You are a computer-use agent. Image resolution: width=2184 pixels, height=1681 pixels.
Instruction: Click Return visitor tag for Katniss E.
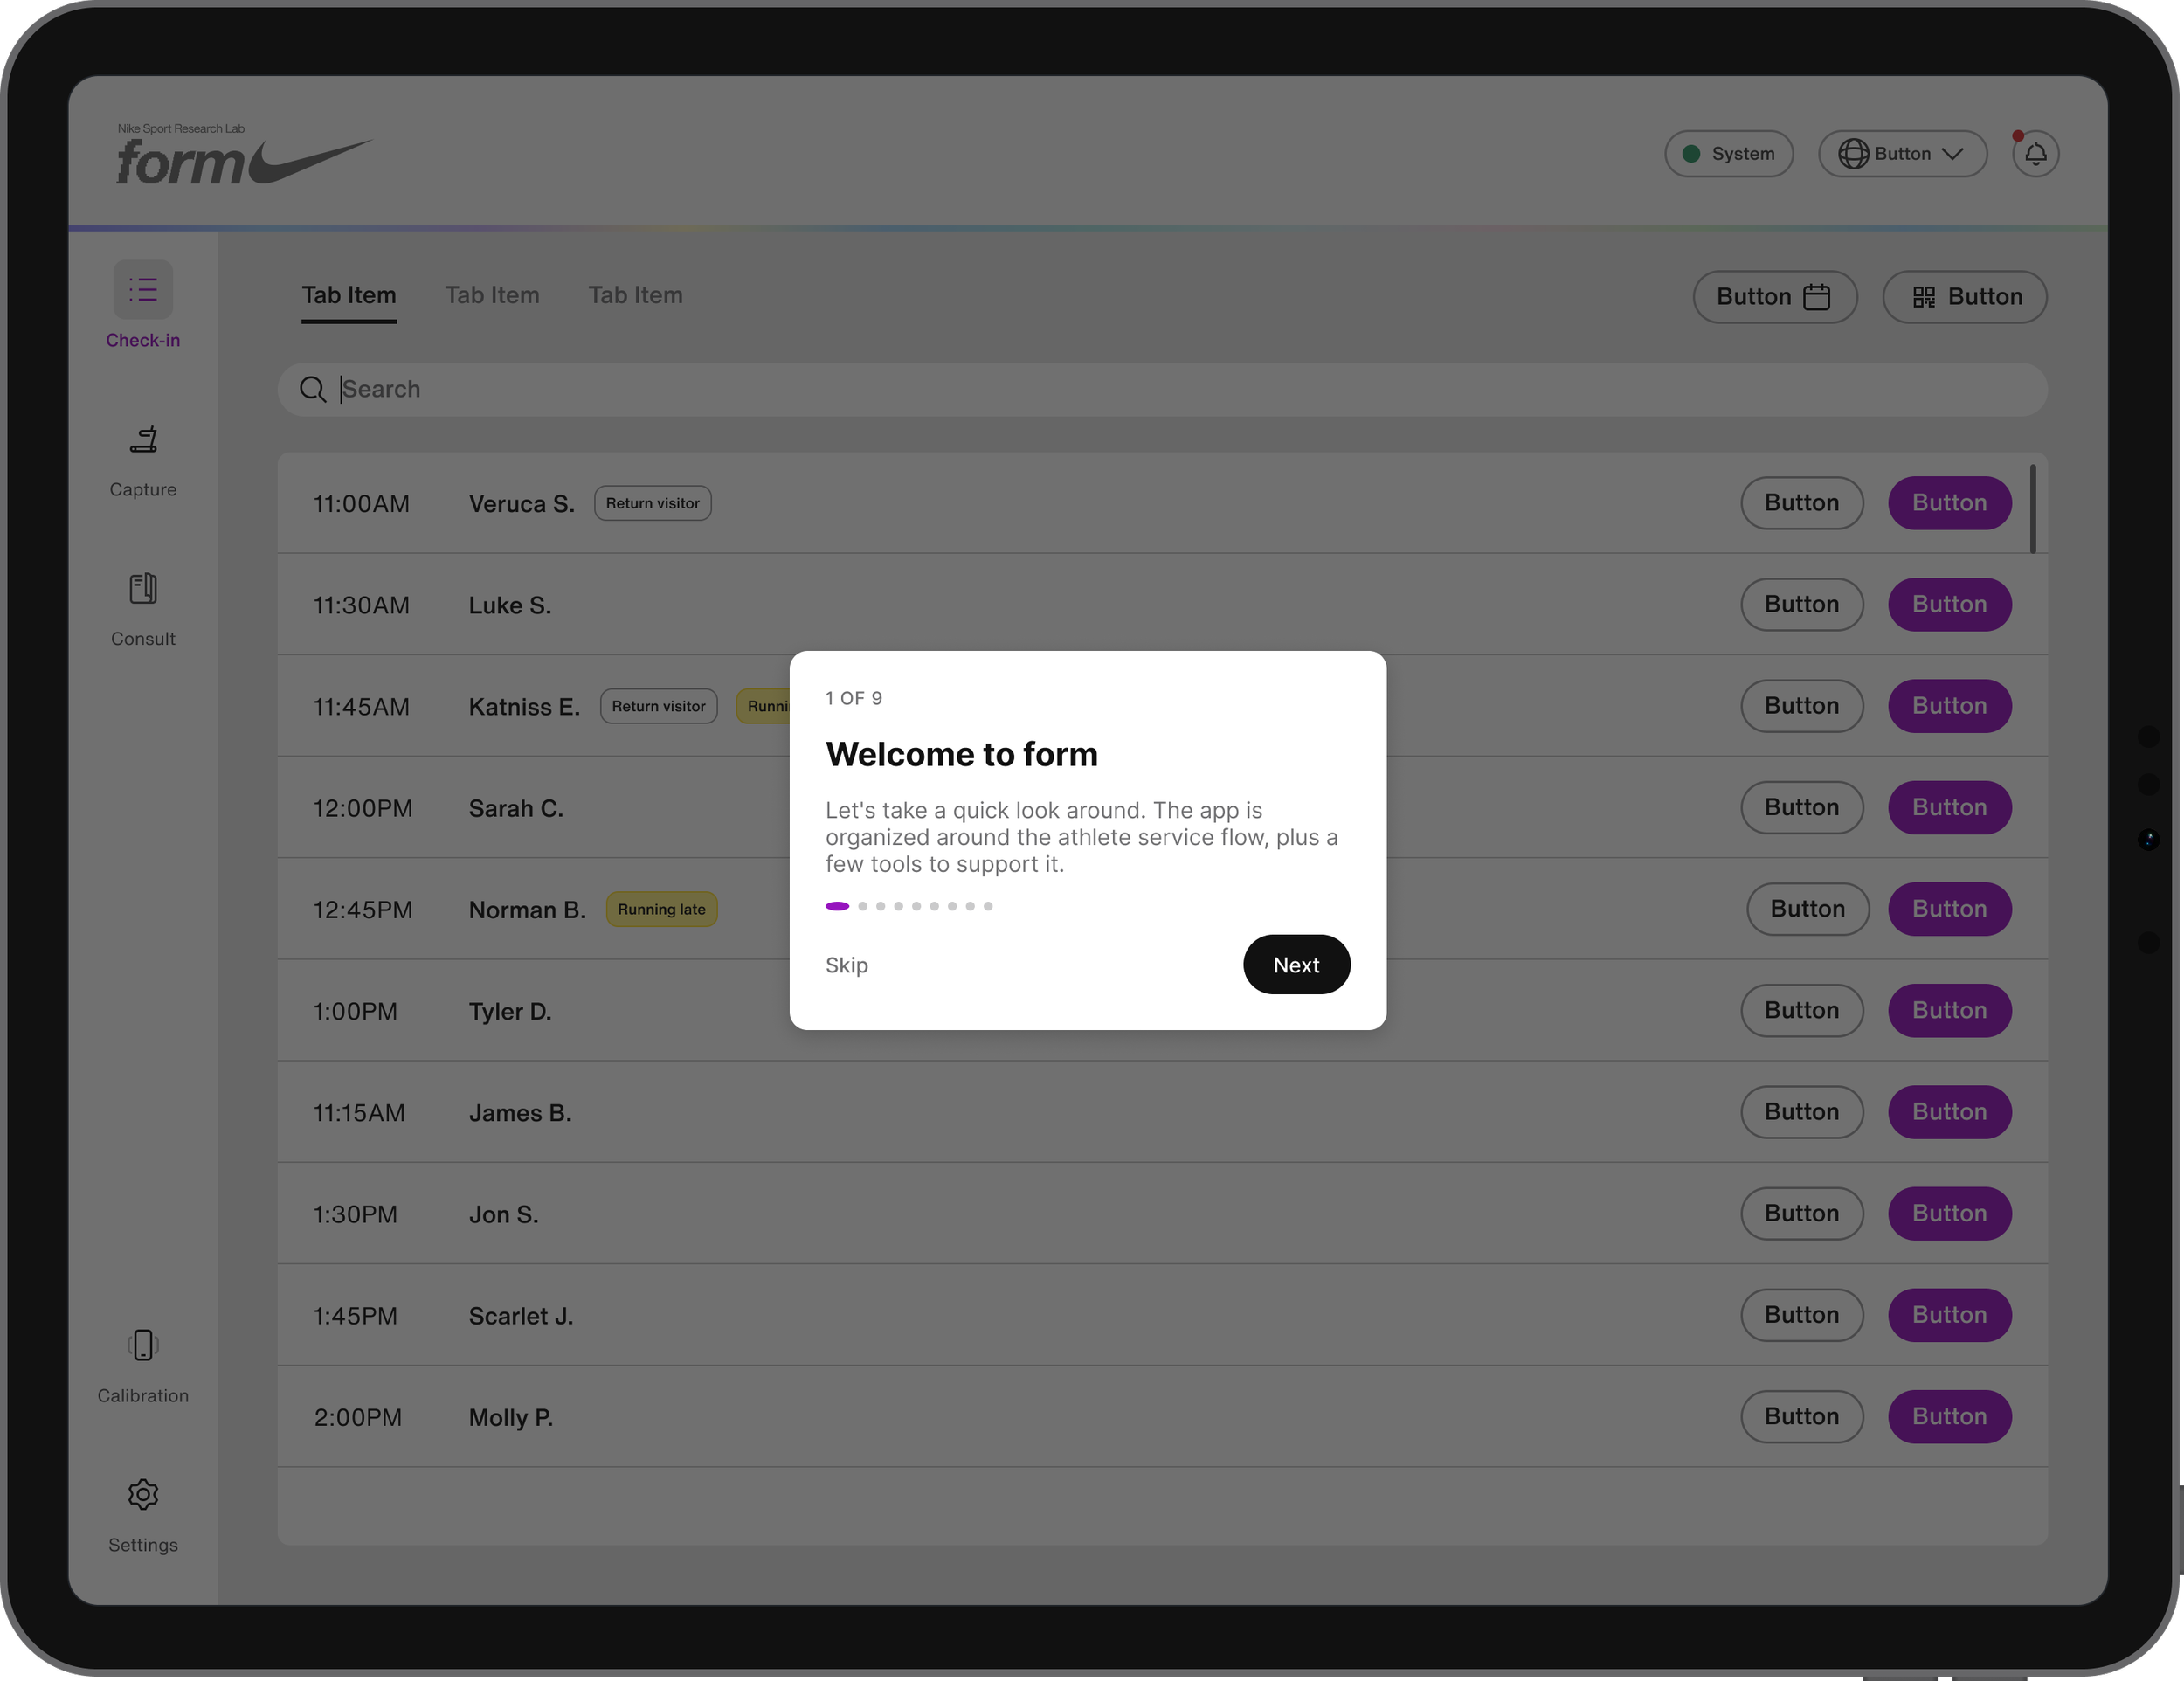pyautogui.click(x=658, y=706)
